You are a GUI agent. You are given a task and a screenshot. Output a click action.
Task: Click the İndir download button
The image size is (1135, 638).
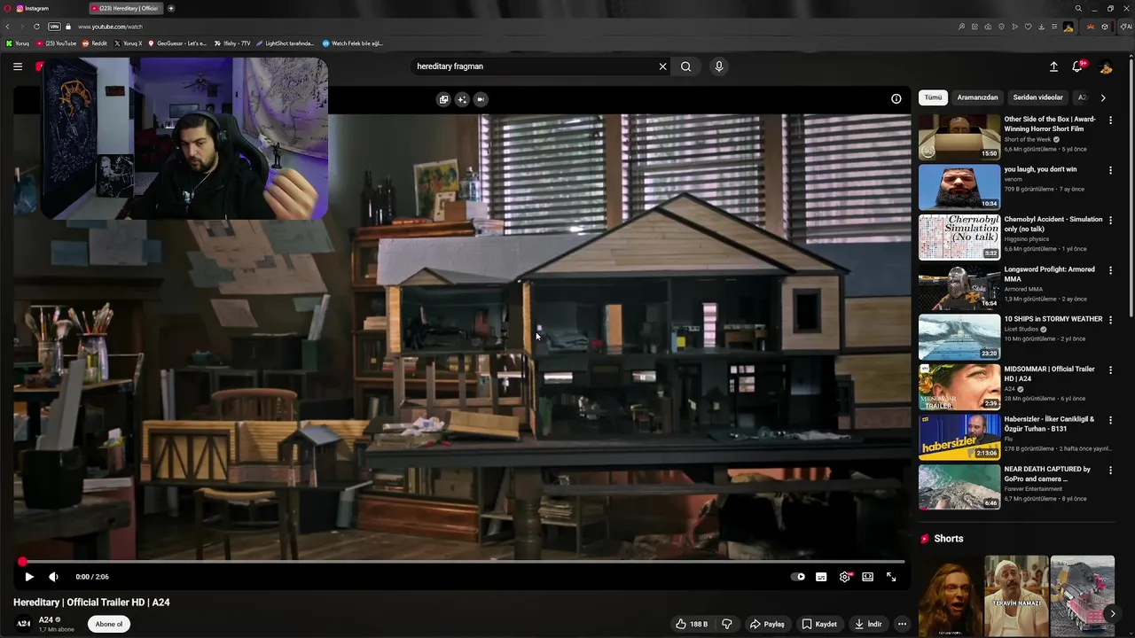coord(868,624)
